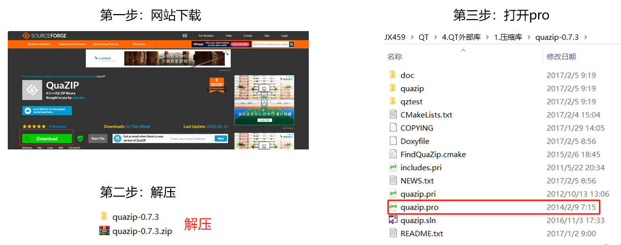Open the SourceForge Podcast menu item
The width and height of the screenshot is (621, 245).
[x=106, y=44]
